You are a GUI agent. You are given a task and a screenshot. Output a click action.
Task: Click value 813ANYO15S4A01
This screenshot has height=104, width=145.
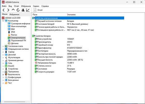pos(75,48)
